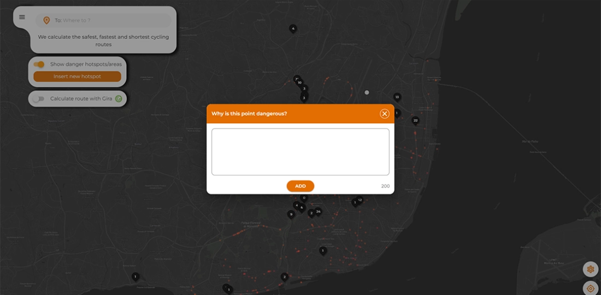Select hotspot cluster marker labeled 9
The height and width of the screenshot is (295, 601).
pos(291,215)
